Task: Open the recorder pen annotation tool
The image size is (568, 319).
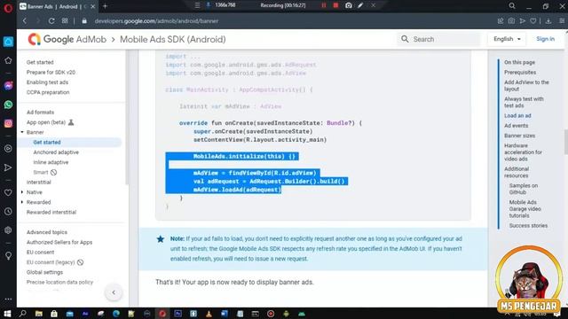Action: coord(360,5)
